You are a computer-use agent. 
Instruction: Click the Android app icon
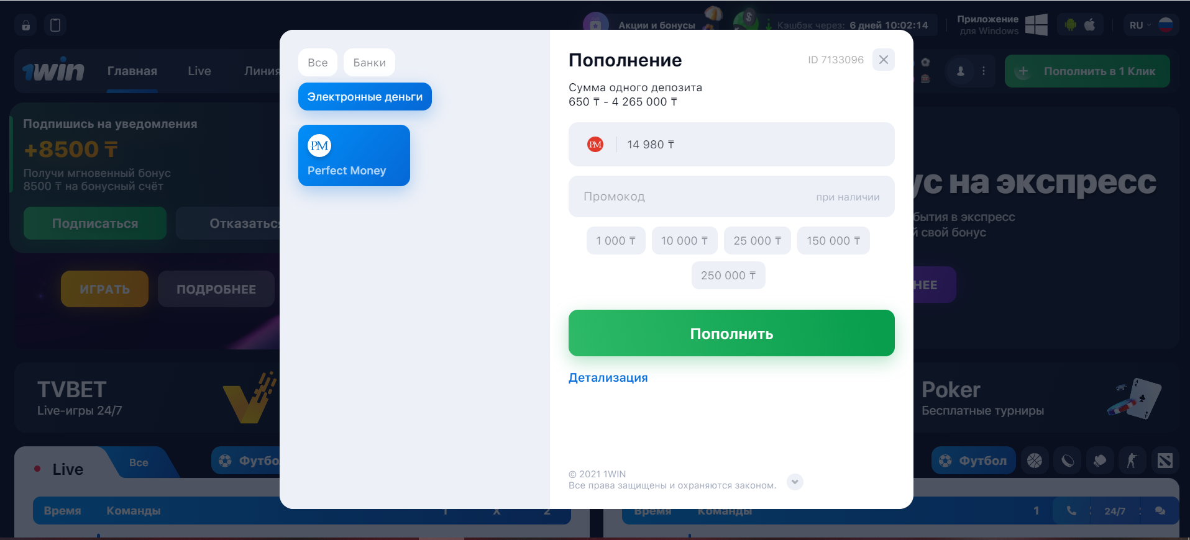click(x=1070, y=25)
